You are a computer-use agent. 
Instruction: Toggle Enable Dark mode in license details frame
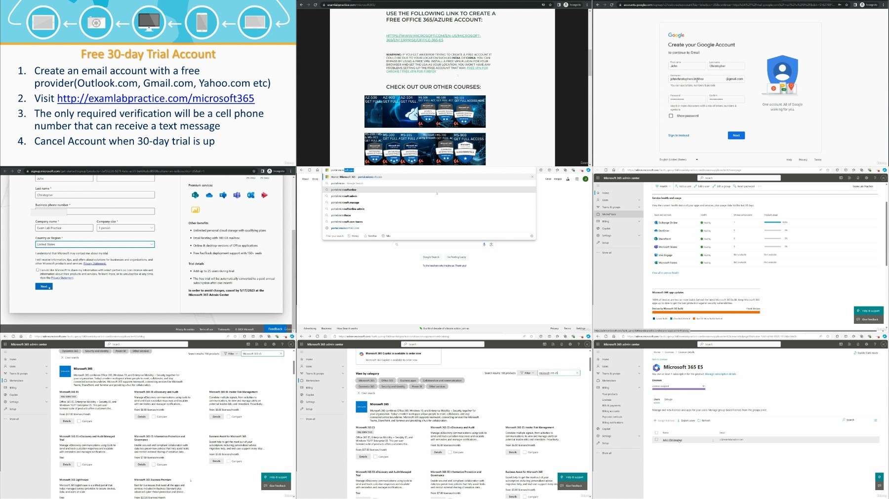coord(867,353)
